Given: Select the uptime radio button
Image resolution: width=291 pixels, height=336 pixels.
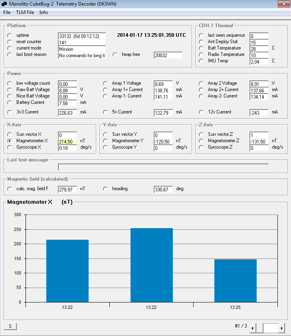Looking at the screenshot, I should point(10,35).
